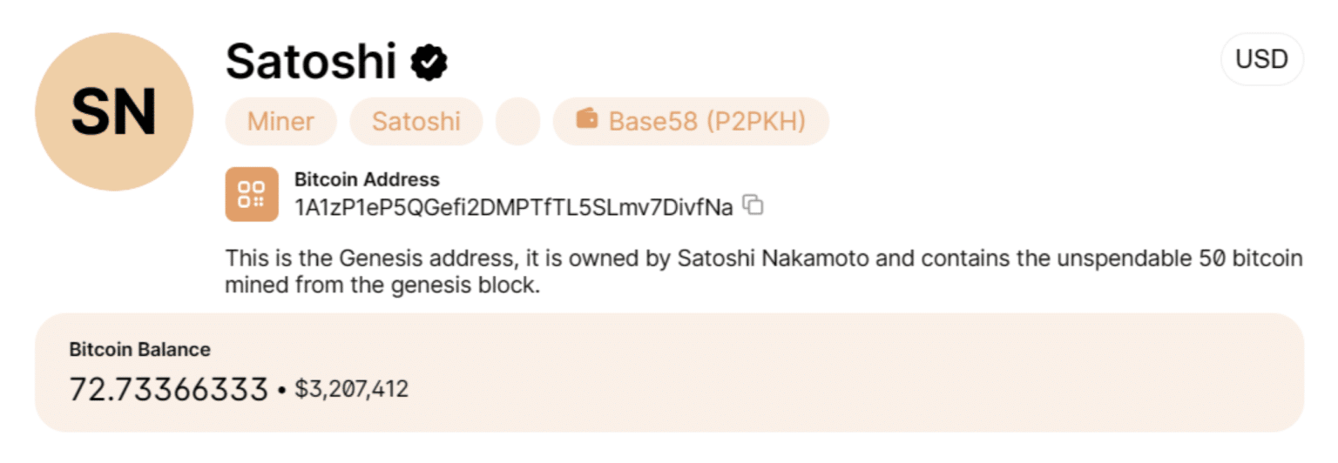The width and height of the screenshot is (1338, 463).
Task: Copy the Bitcoin address using the copy icon
Action: (x=753, y=206)
